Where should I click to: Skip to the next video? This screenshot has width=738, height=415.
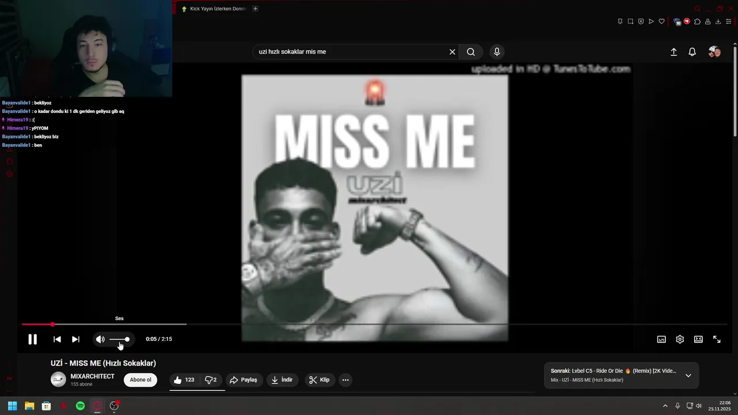pos(76,339)
